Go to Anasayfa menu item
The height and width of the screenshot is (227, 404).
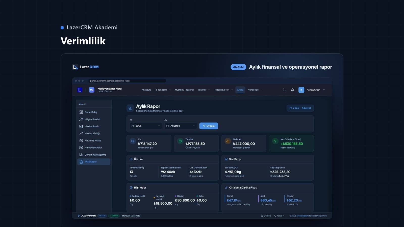point(146,90)
